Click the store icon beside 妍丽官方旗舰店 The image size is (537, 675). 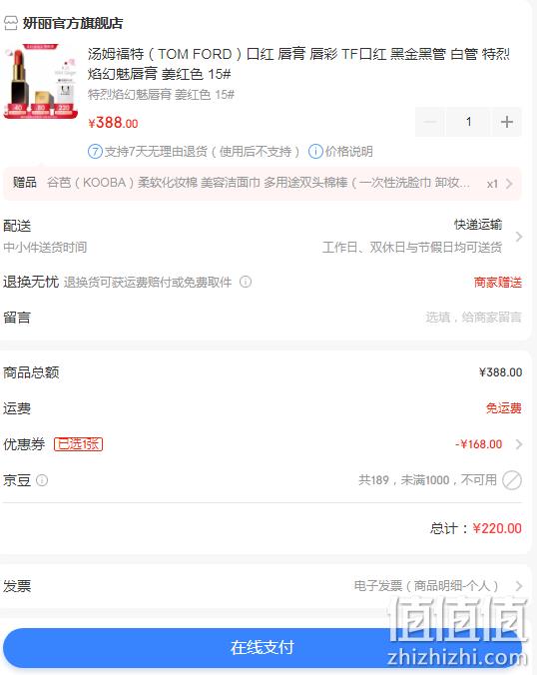[x=11, y=23]
